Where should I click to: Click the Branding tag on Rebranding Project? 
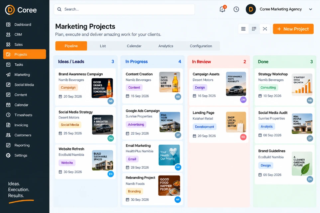pyautogui.click(x=134, y=191)
